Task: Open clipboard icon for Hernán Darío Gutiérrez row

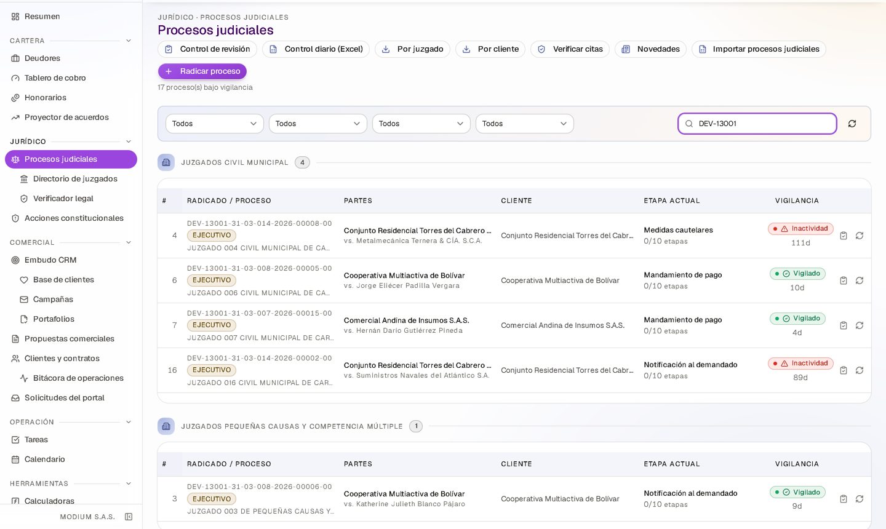Action: [844, 325]
